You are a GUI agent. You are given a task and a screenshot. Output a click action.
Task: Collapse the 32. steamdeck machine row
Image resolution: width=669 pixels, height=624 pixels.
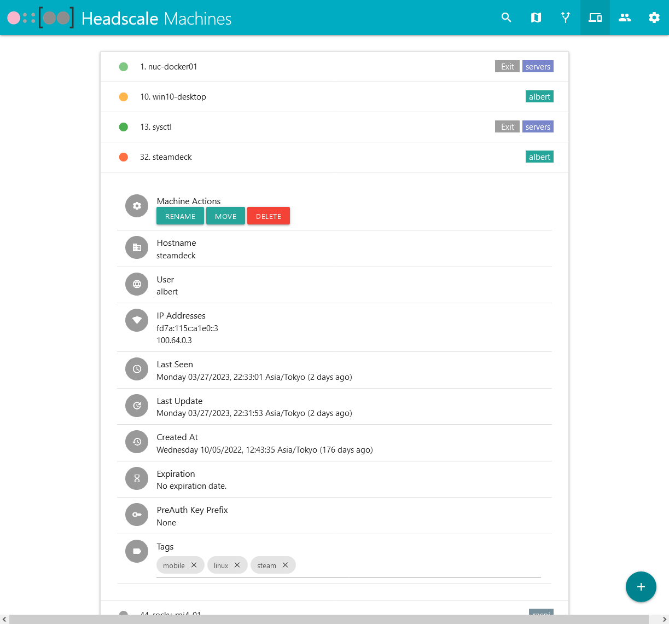(x=334, y=157)
